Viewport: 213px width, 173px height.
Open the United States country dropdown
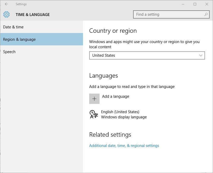[x=147, y=55]
